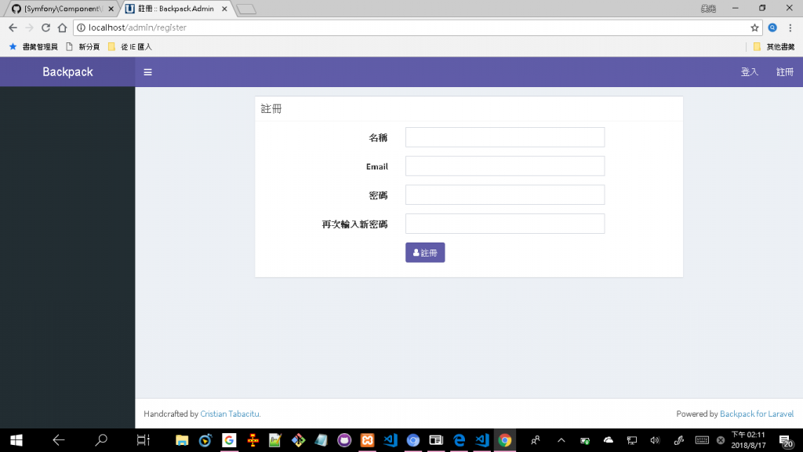Open Microsoft Edge from taskbar
803x452 pixels.
460,440
